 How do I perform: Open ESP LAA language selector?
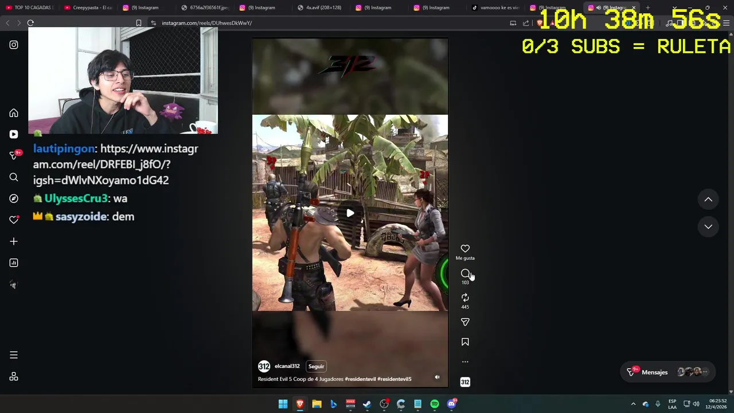672,404
